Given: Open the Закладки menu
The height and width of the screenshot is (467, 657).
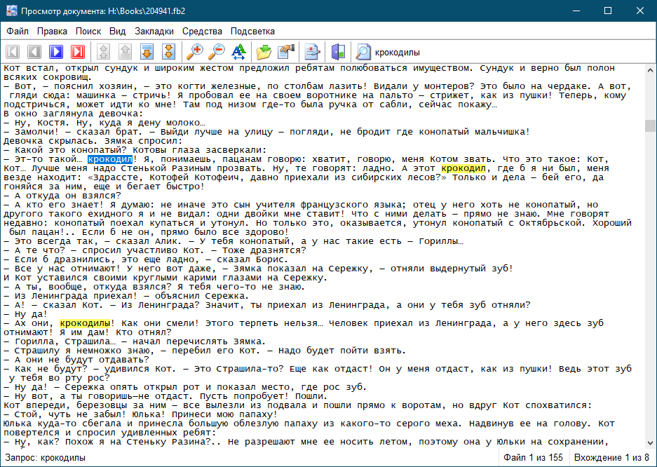Looking at the screenshot, I should coord(154,31).
